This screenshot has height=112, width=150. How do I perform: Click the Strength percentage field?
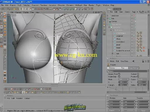pyautogui.click(x=123, y=85)
